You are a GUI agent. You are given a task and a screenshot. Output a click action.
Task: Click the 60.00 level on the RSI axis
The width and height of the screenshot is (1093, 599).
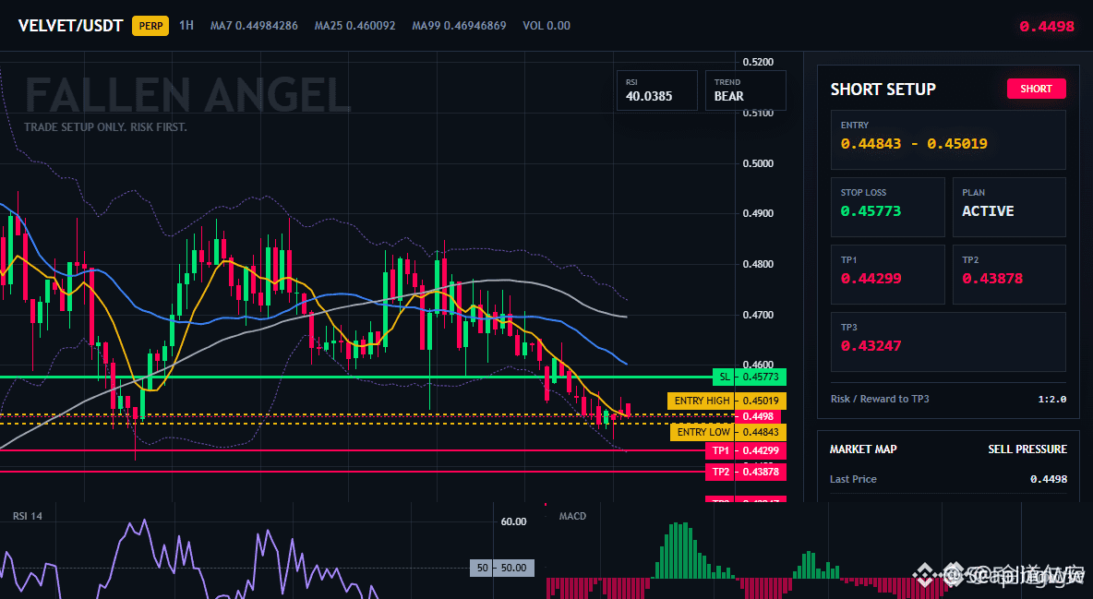tap(514, 521)
